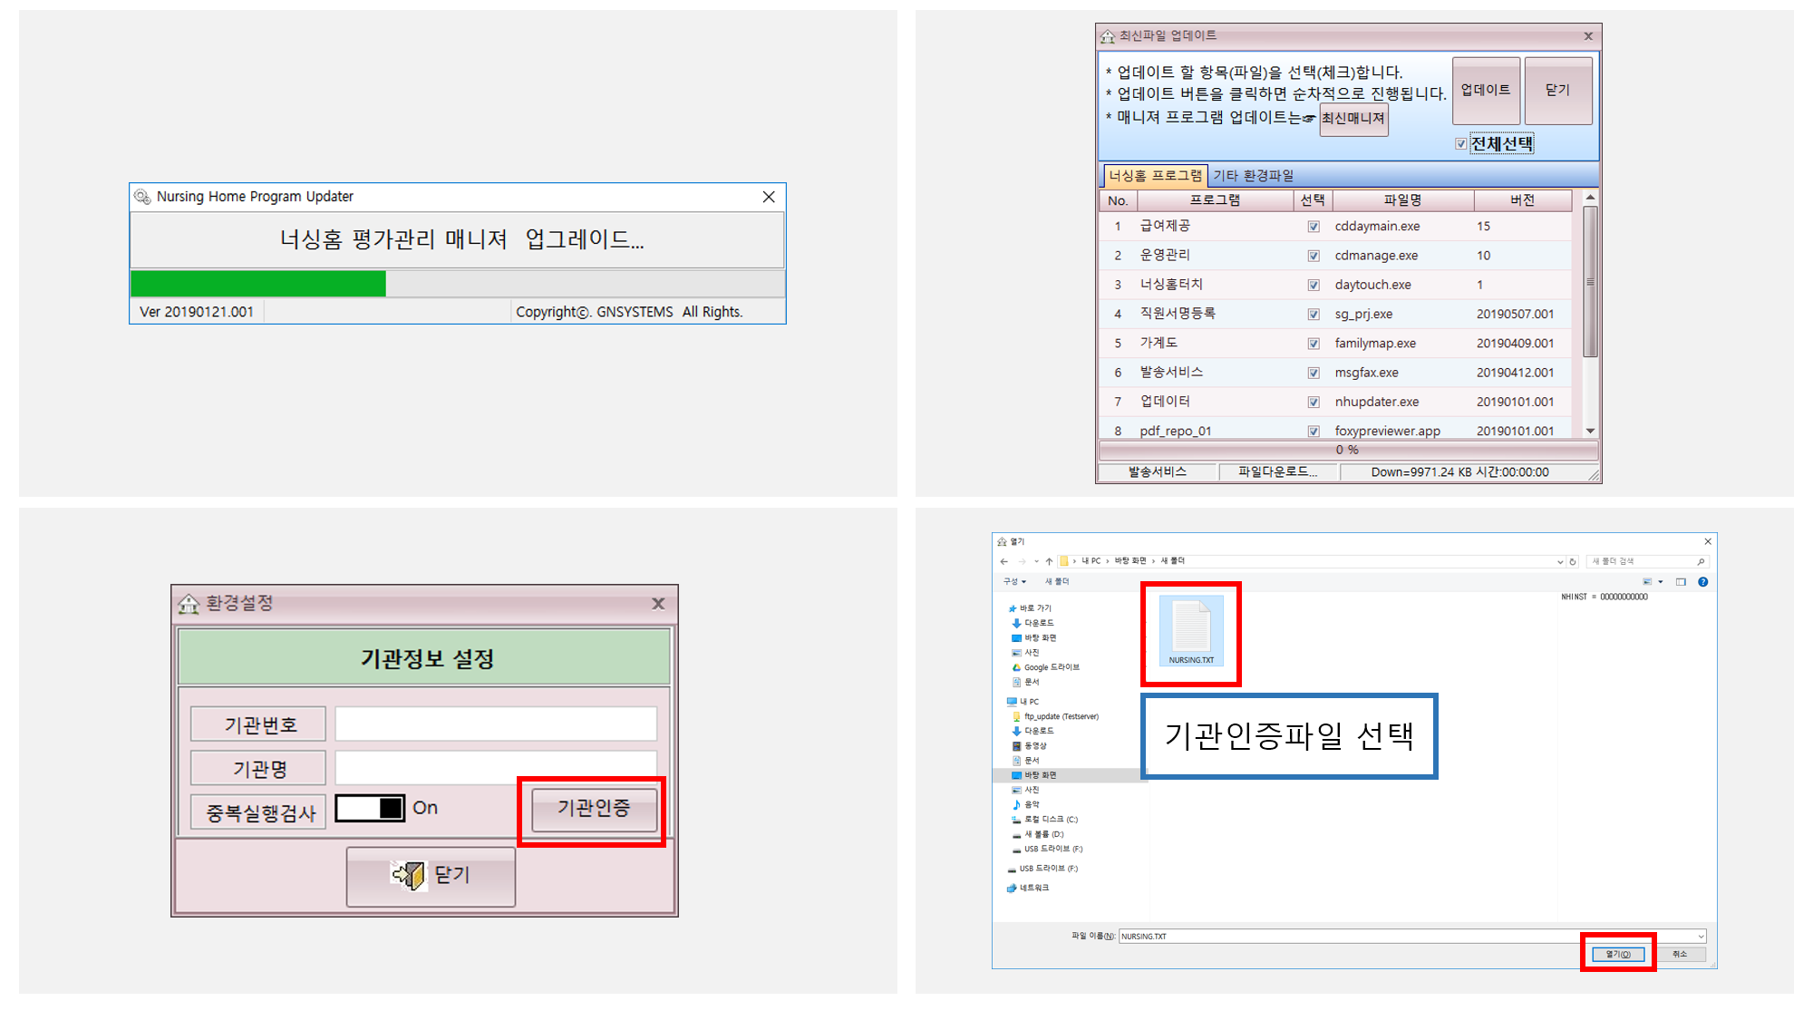Expand the 파일 이름 combo box dropdown
Screen dimensions: 1813x1020
[1701, 936]
